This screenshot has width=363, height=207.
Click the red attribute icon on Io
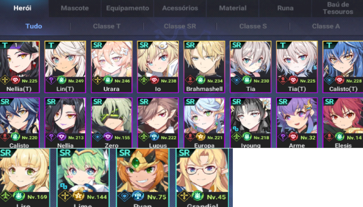(x=154, y=80)
